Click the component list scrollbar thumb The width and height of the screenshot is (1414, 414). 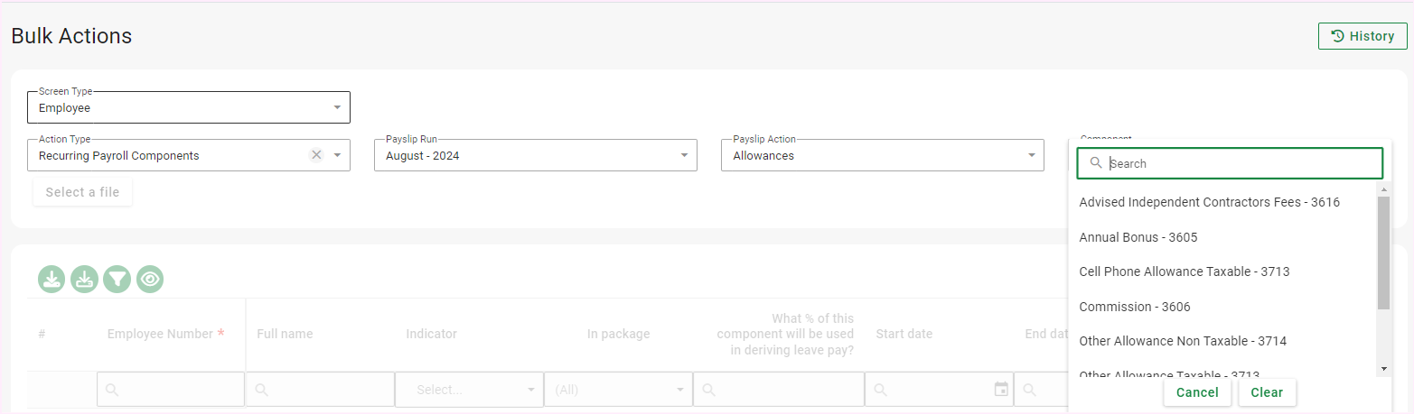point(1383,253)
